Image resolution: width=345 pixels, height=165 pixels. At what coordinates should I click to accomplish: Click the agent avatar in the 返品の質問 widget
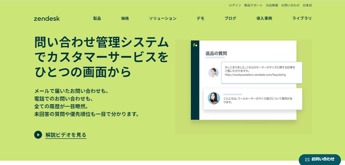pos(214,73)
